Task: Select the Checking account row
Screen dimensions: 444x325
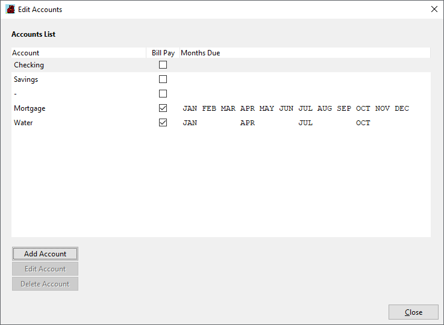Action: point(221,65)
